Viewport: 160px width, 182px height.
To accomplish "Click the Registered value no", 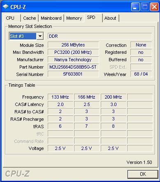I will (x=141, y=52).
